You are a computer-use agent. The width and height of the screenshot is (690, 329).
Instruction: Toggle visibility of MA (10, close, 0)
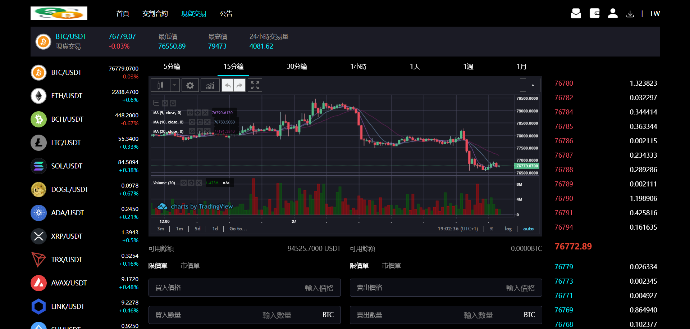click(x=192, y=122)
